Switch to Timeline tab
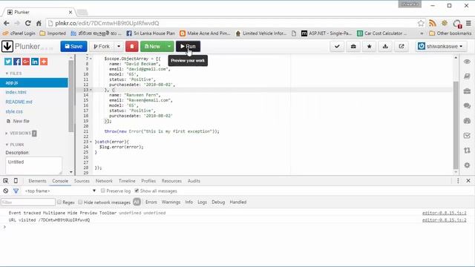475x267 pixels. [127, 181]
